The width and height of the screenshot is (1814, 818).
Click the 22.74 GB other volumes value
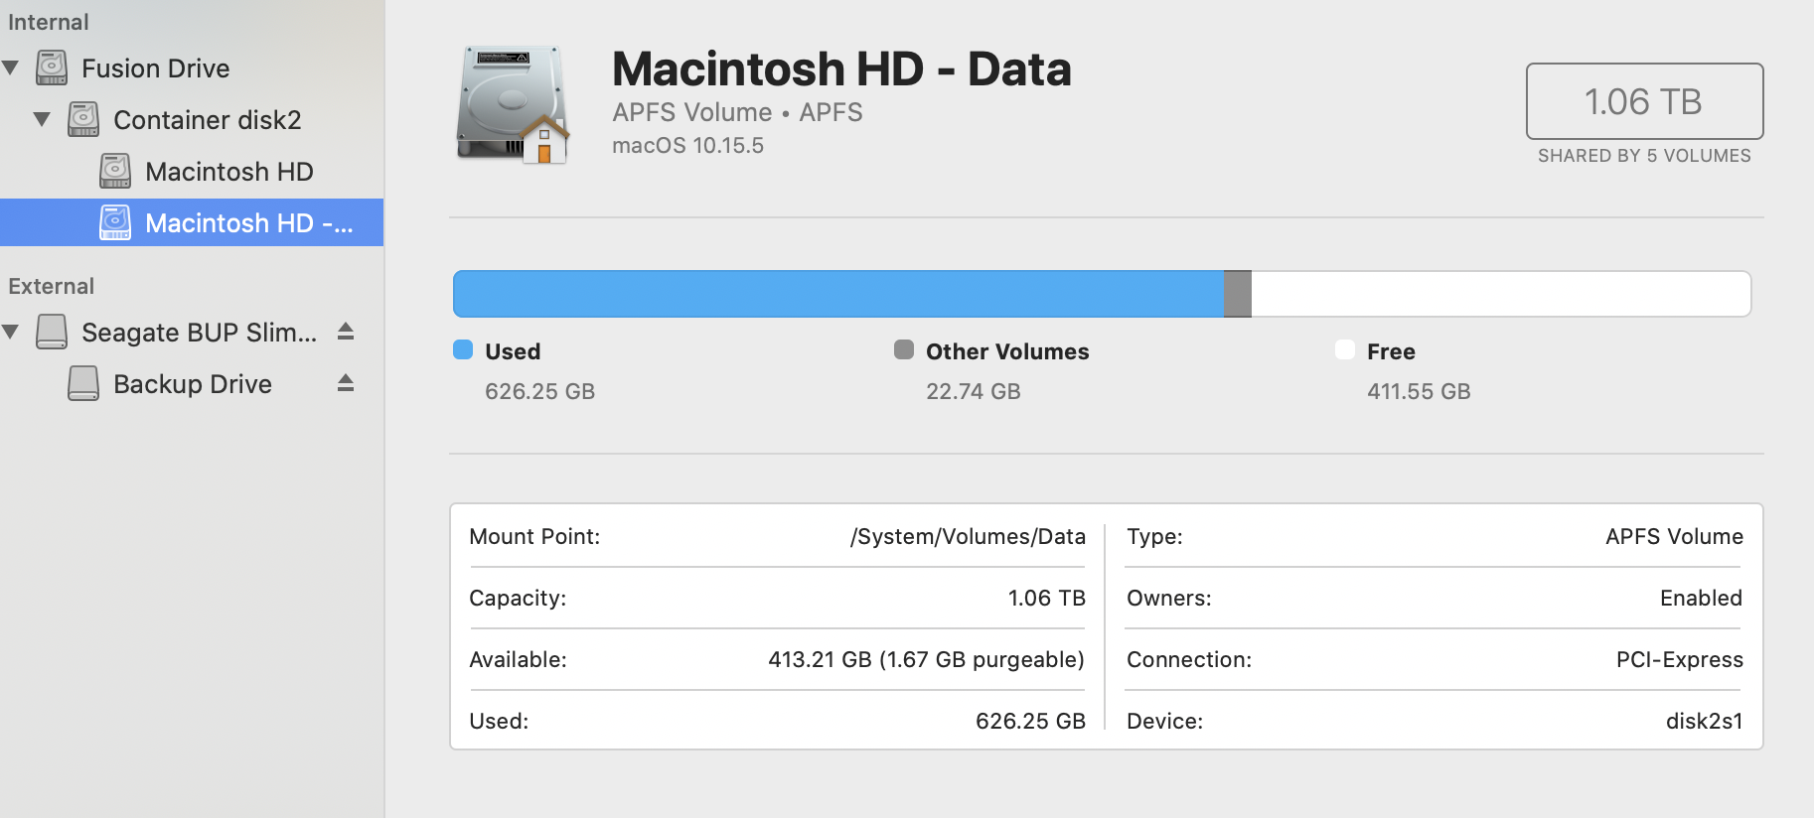point(973,391)
